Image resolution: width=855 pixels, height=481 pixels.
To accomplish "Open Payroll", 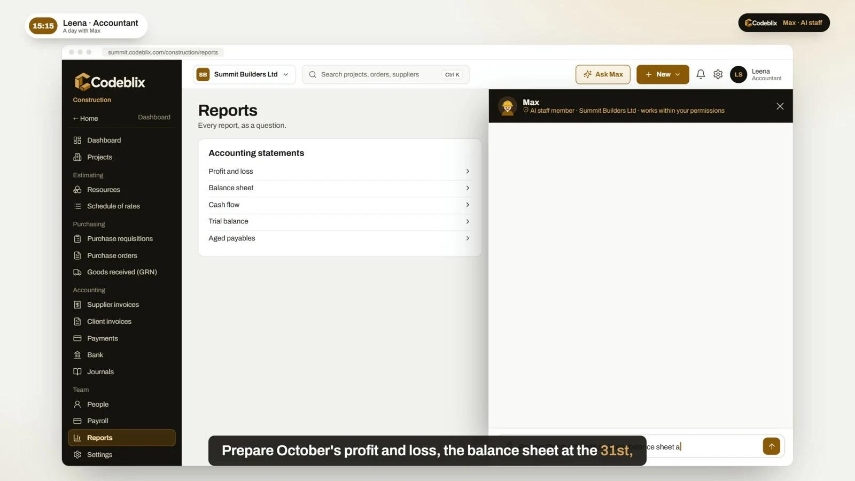I will click(121, 421).
